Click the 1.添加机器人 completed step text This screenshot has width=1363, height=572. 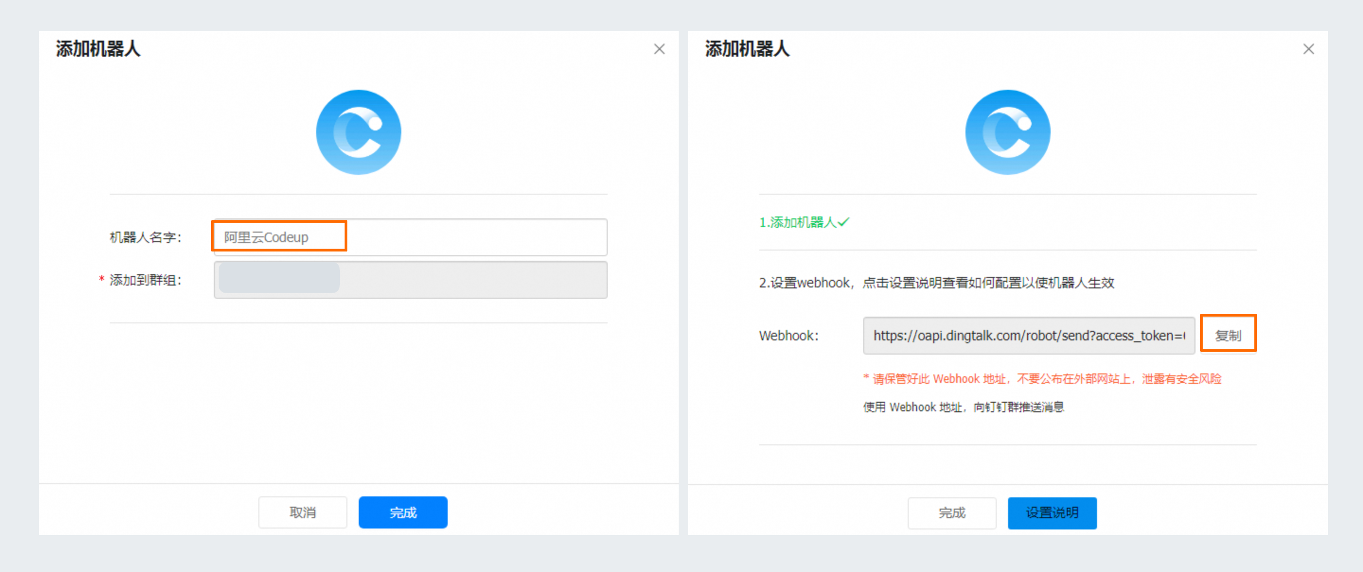click(804, 222)
